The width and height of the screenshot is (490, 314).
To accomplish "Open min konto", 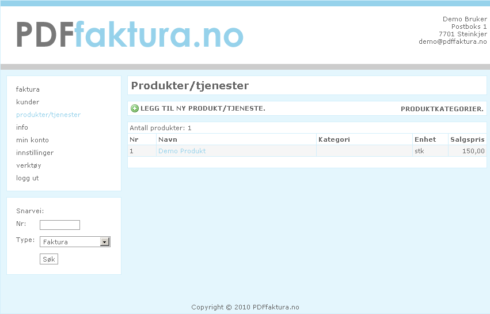I will click(32, 140).
